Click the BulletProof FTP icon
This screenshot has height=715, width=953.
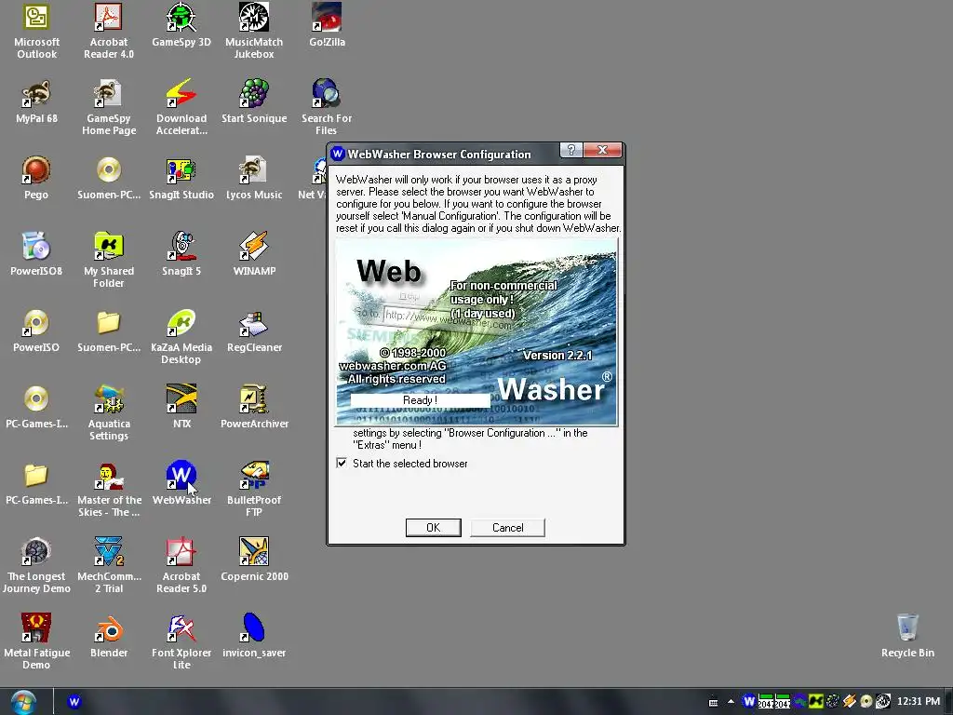254,489
